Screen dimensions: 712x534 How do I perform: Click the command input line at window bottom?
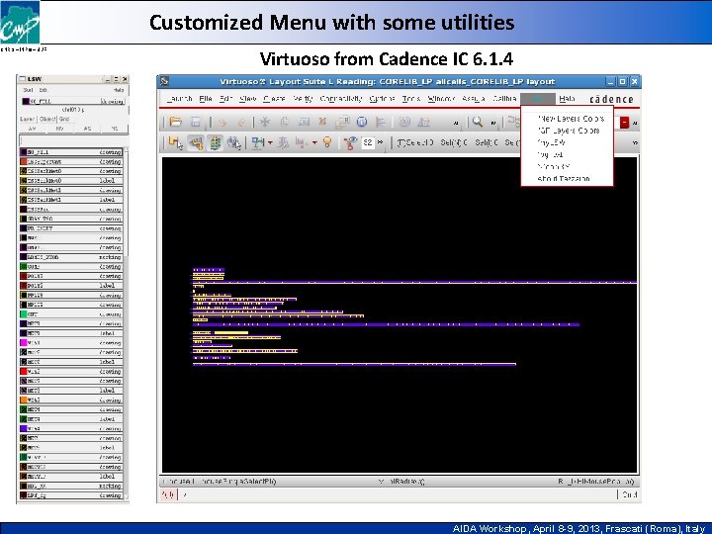click(x=398, y=494)
